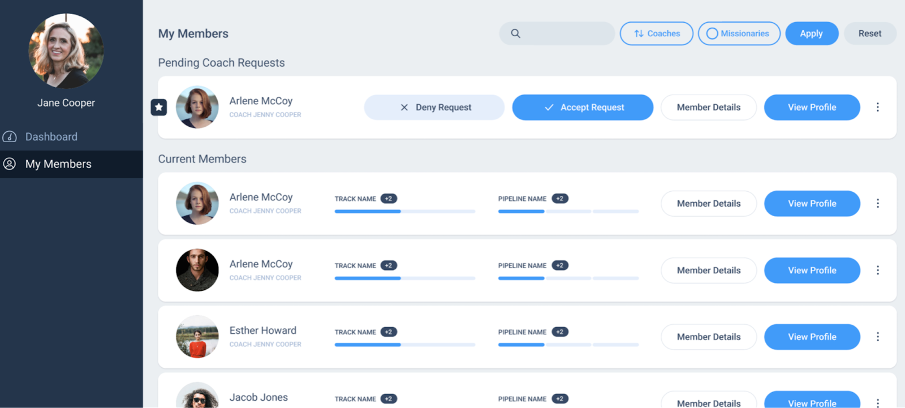
Task: Expand the +2 pipeline badge in the first current member row
Action: tap(560, 199)
